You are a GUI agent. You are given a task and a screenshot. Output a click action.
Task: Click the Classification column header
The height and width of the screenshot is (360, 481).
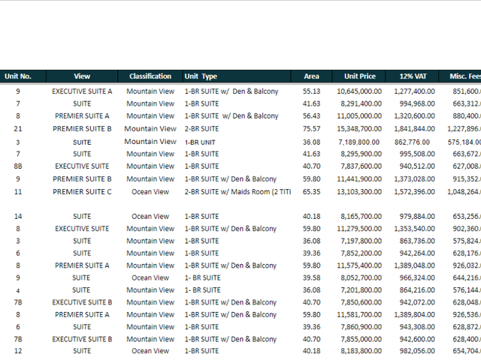pyautogui.click(x=150, y=76)
